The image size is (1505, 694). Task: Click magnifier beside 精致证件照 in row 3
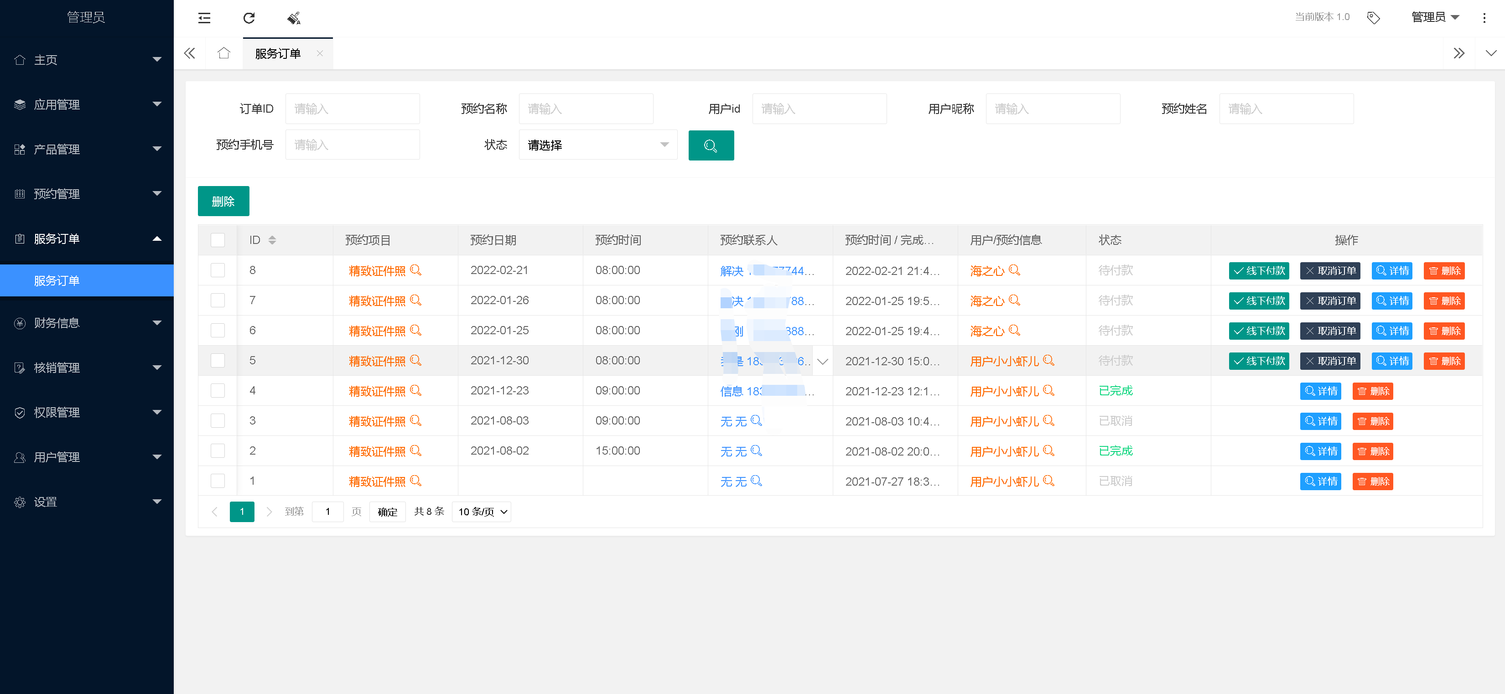click(415, 420)
